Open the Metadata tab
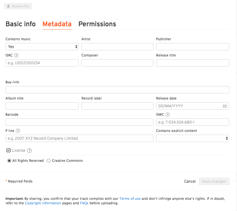The width and height of the screenshot is (237, 211). point(57,24)
